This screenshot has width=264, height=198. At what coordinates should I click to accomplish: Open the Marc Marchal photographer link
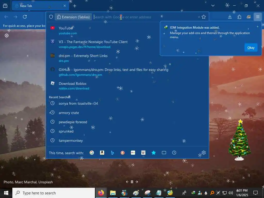(x=26, y=182)
